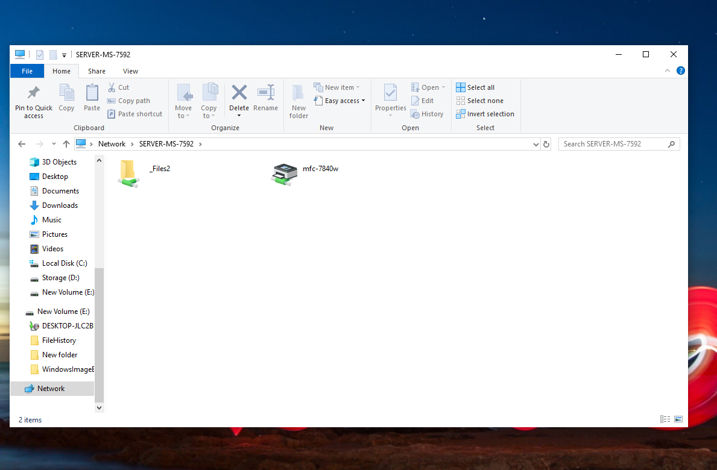This screenshot has height=470, width=717.
Task: Click the Search SERVER-MS-7592 field
Action: (x=614, y=144)
